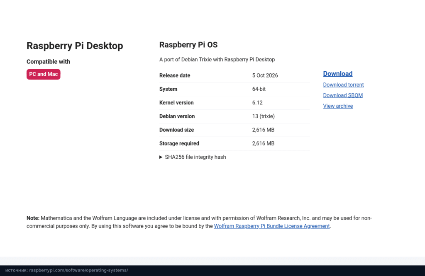Click the Kernel version row label
This screenshot has width=425, height=276.
point(176,102)
